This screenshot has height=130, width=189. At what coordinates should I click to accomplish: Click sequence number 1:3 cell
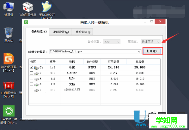[53, 84]
